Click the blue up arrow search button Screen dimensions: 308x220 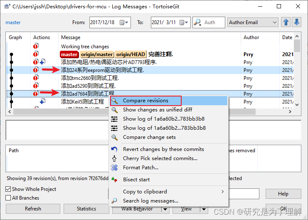click(x=286, y=22)
